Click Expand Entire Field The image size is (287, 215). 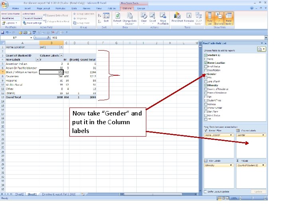click(56, 16)
